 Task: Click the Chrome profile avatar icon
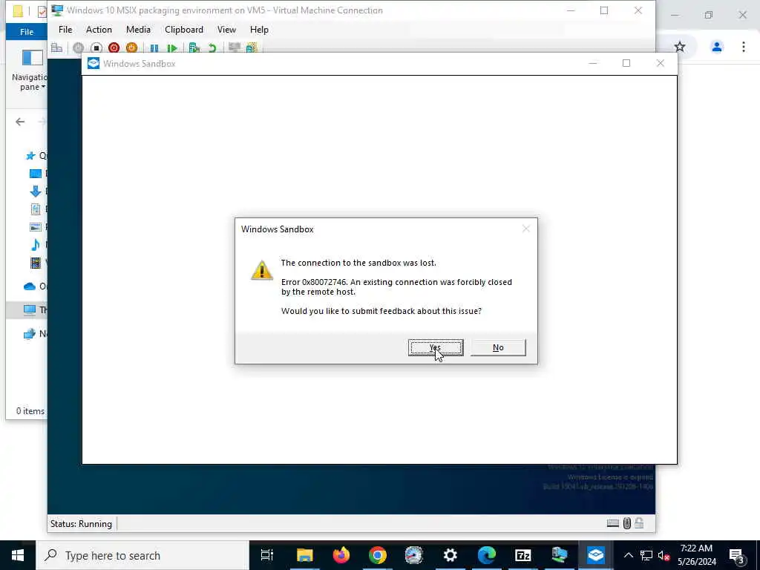click(716, 47)
